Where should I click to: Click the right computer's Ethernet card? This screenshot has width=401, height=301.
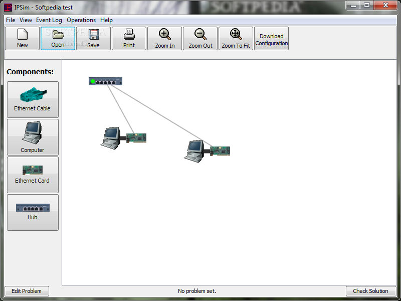coord(220,151)
